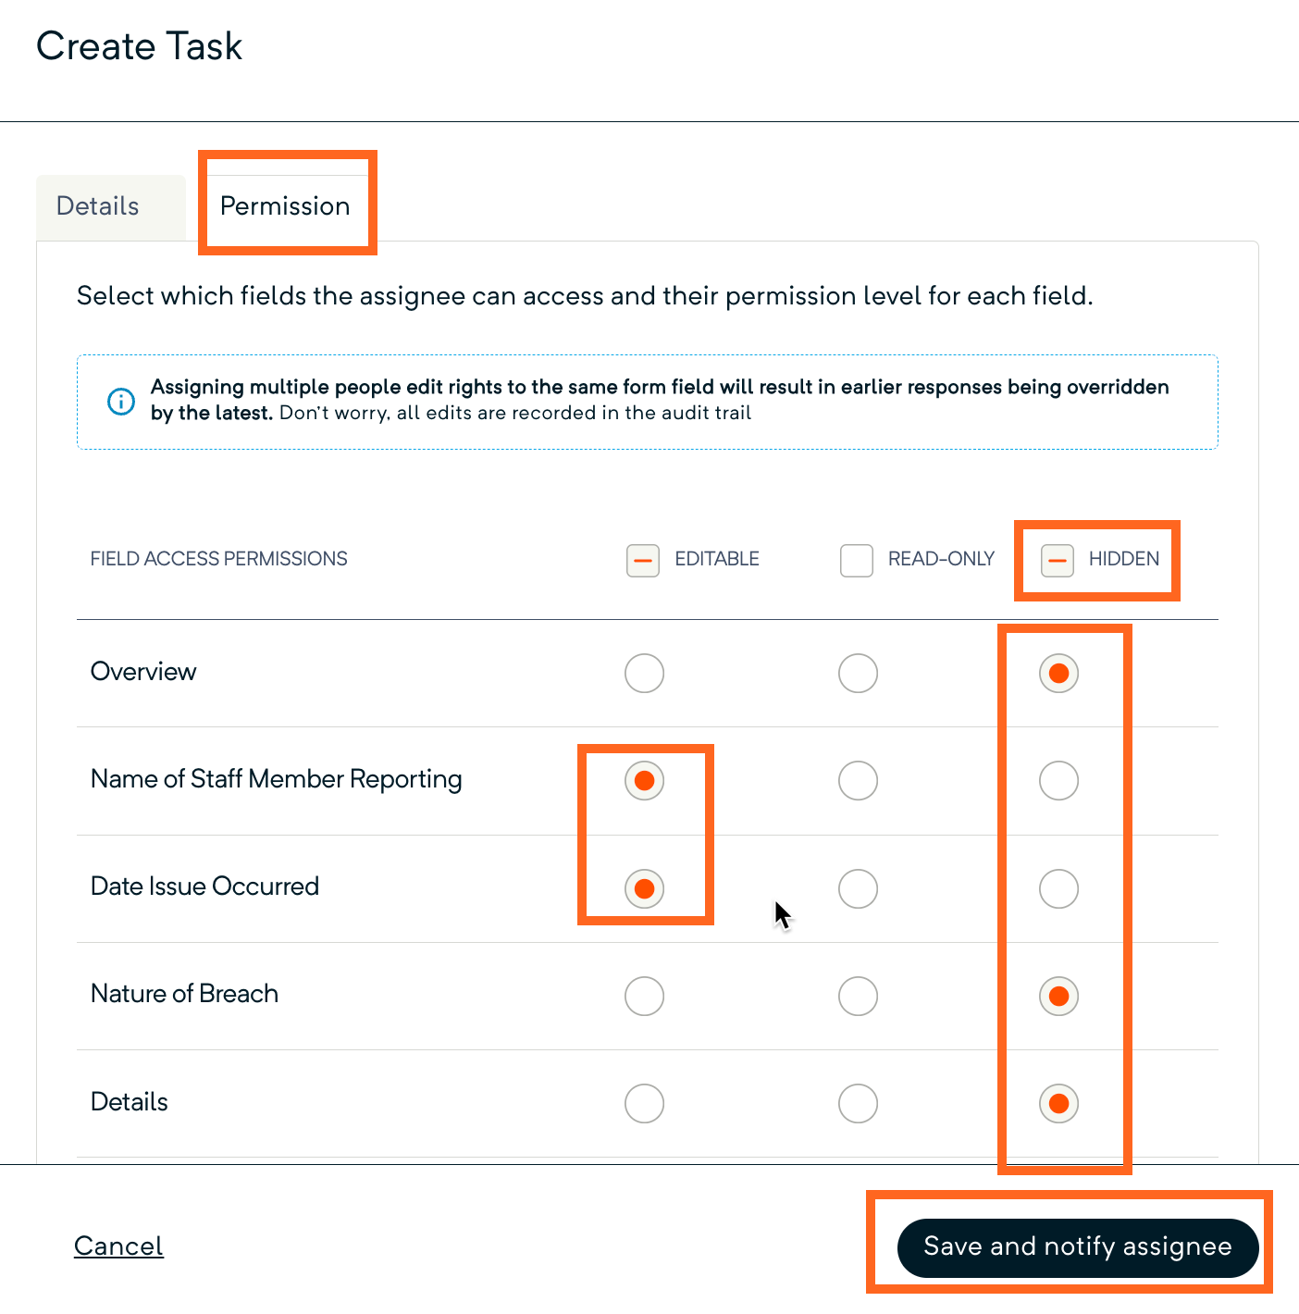
Task: Select Editable for Date Issue Occurred
Action: pyautogui.click(x=644, y=888)
